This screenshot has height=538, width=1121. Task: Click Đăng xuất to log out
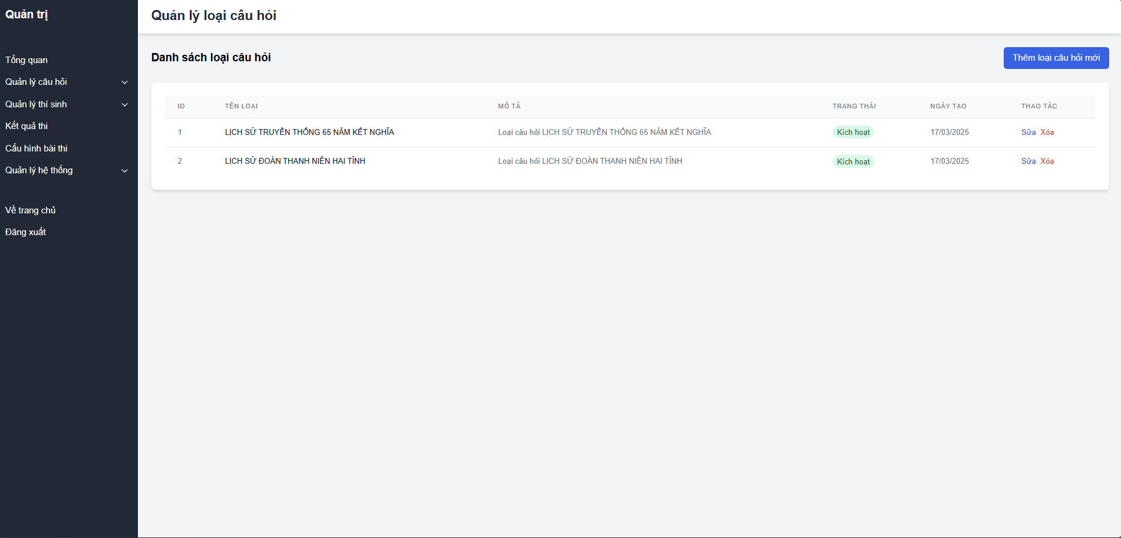25,232
